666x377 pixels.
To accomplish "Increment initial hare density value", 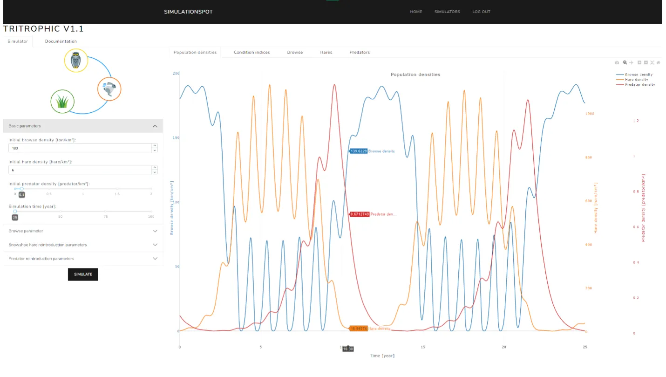I will pyautogui.click(x=155, y=167).
